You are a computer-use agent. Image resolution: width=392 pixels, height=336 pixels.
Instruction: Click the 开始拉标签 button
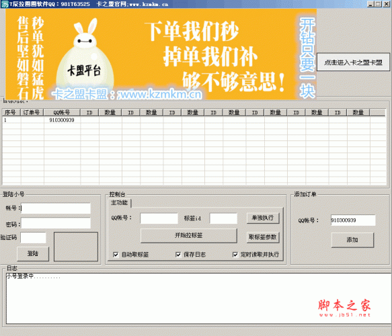pos(189,235)
